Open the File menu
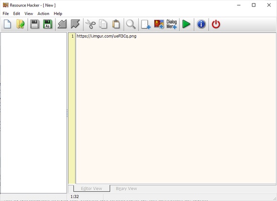The width and height of the screenshot is (277, 201). coord(6,14)
